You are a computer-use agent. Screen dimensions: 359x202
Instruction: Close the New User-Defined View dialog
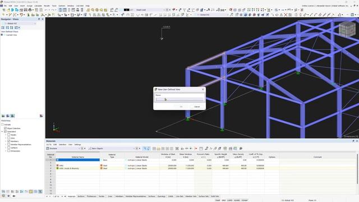click(202, 89)
